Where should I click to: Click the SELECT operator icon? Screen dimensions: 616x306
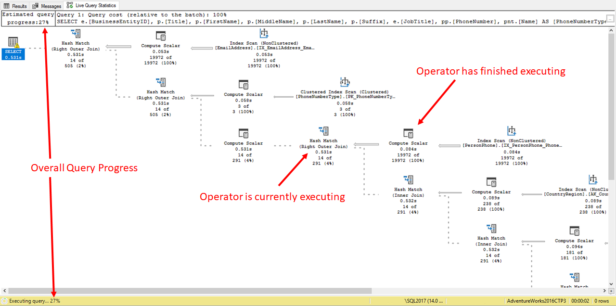tap(13, 44)
